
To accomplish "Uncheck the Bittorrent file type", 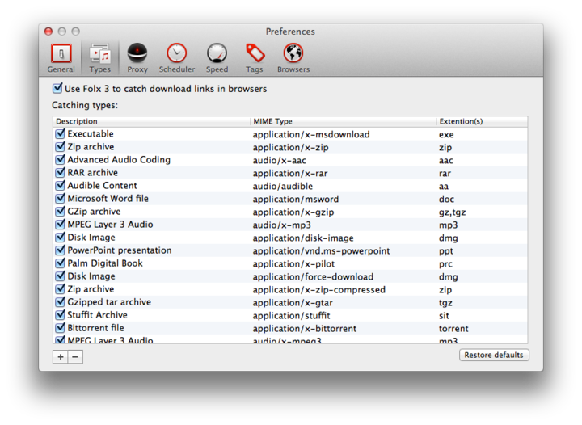I will pyautogui.click(x=60, y=328).
